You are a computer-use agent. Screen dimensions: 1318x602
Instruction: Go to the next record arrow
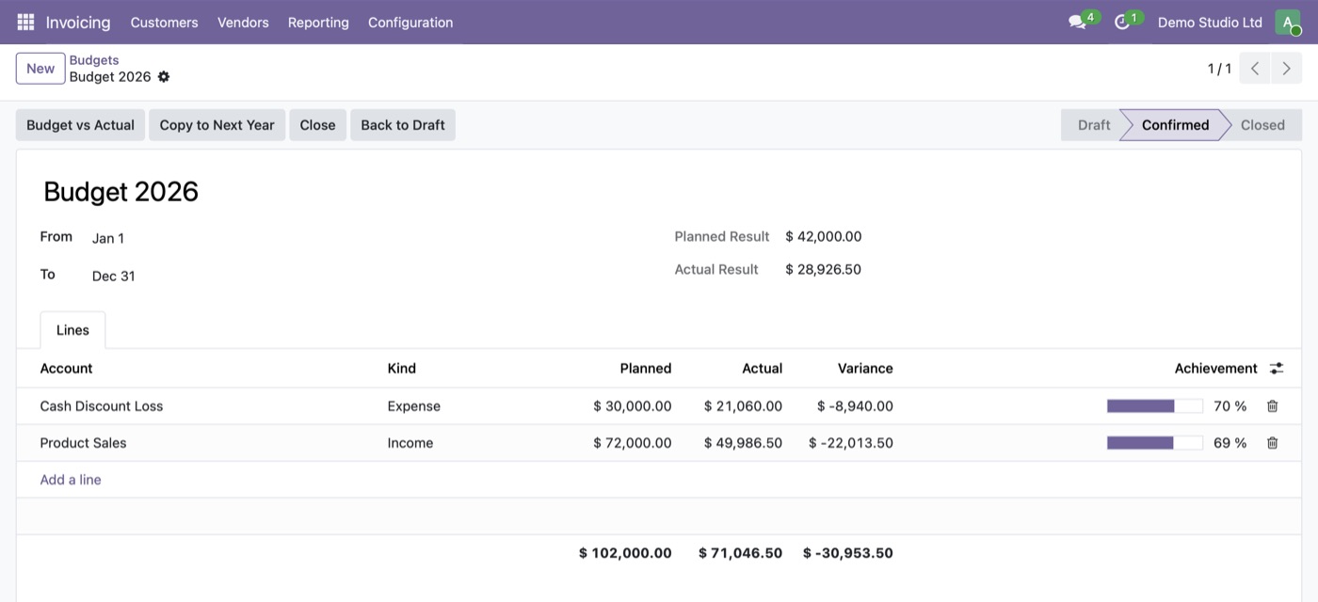tap(1286, 69)
